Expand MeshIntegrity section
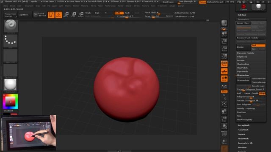 pyautogui.click(x=245, y=120)
